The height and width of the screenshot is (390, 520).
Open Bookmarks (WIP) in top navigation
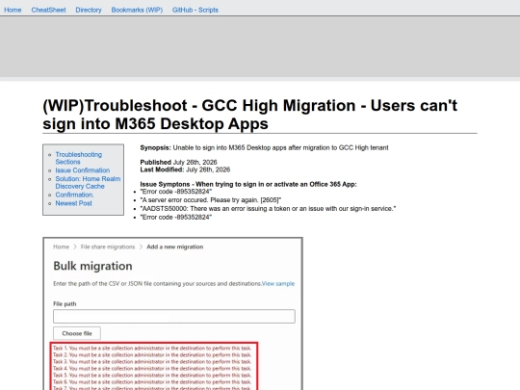(137, 10)
